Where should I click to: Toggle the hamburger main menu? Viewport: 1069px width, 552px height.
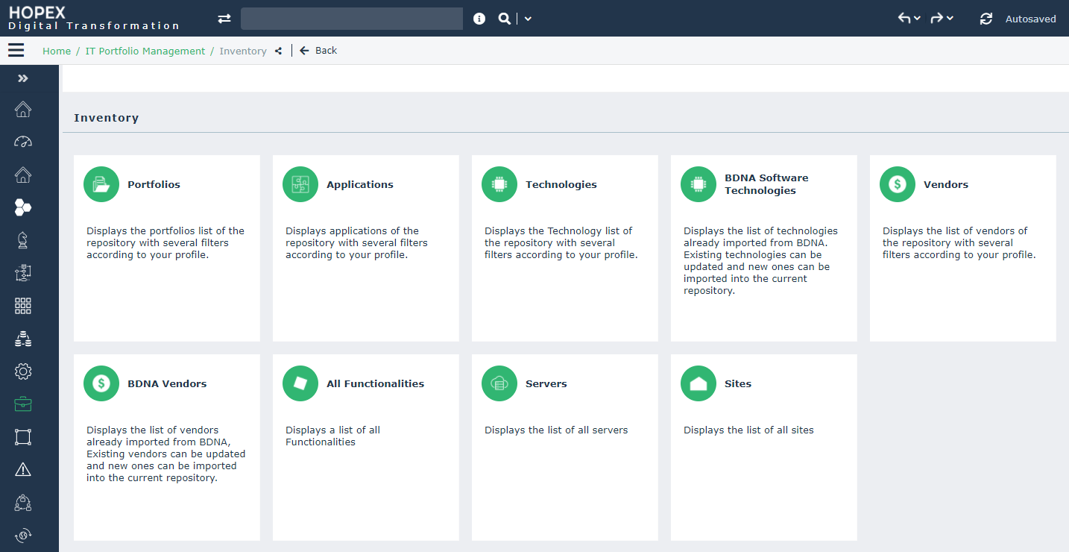tap(16, 51)
